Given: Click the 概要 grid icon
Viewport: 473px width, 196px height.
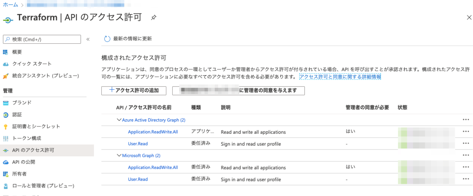Looking at the screenshot, I should 6,52.
